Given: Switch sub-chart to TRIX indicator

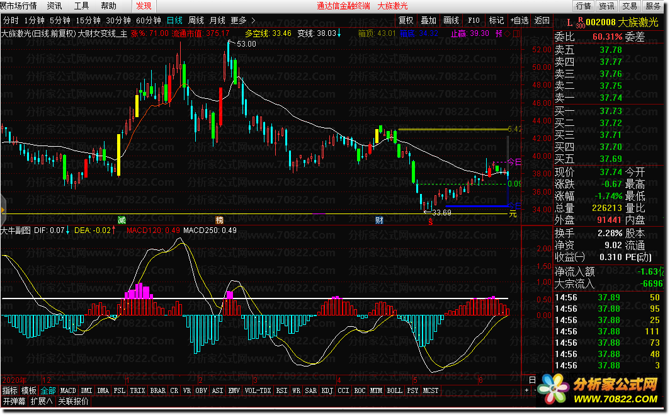Looking at the screenshot, I should click(x=137, y=390).
